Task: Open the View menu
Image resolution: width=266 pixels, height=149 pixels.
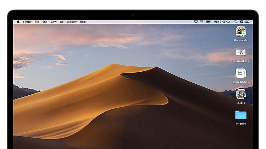Action: point(54,22)
